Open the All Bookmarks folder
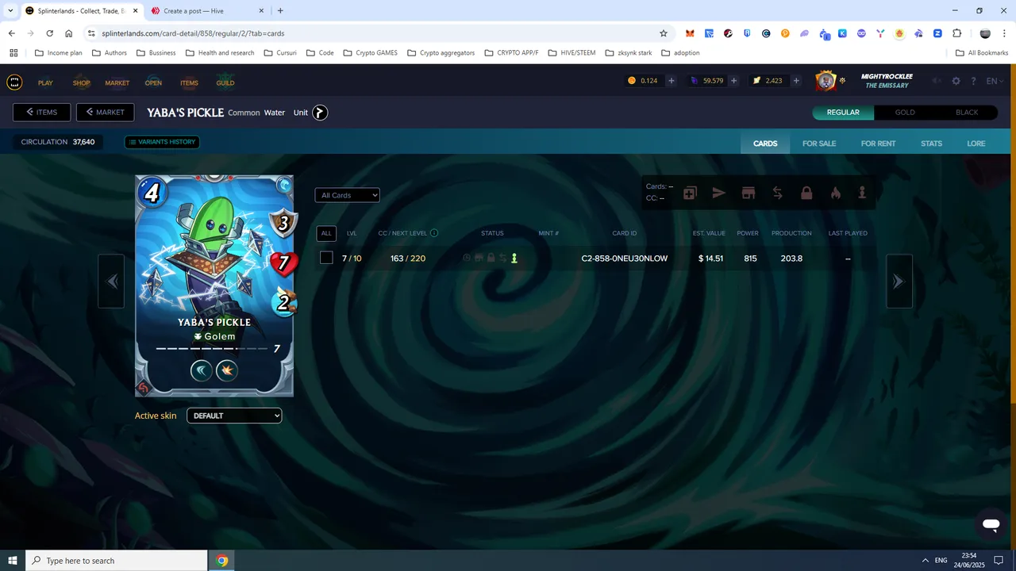Screen dimensions: 1016x571 (982, 52)
